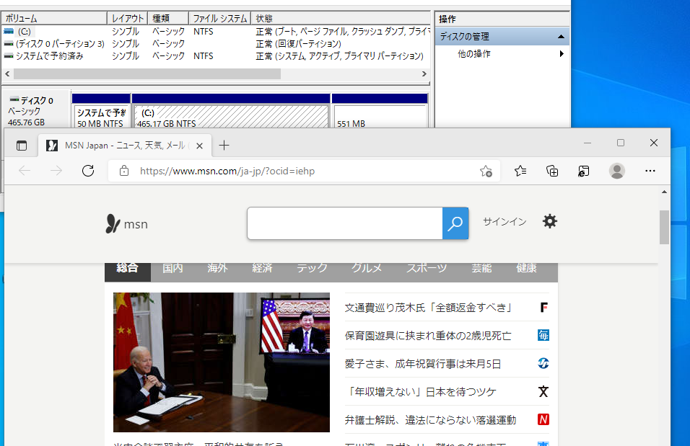Expand 他の操作 submenu arrow
The width and height of the screenshot is (690, 446).
pyautogui.click(x=562, y=53)
